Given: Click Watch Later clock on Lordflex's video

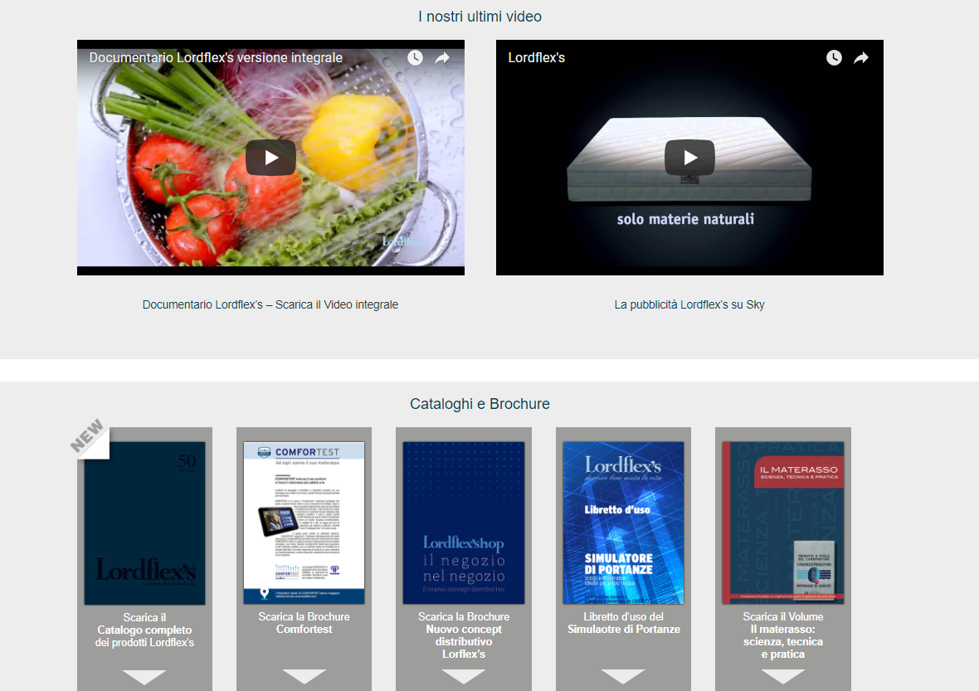Looking at the screenshot, I should [834, 58].
